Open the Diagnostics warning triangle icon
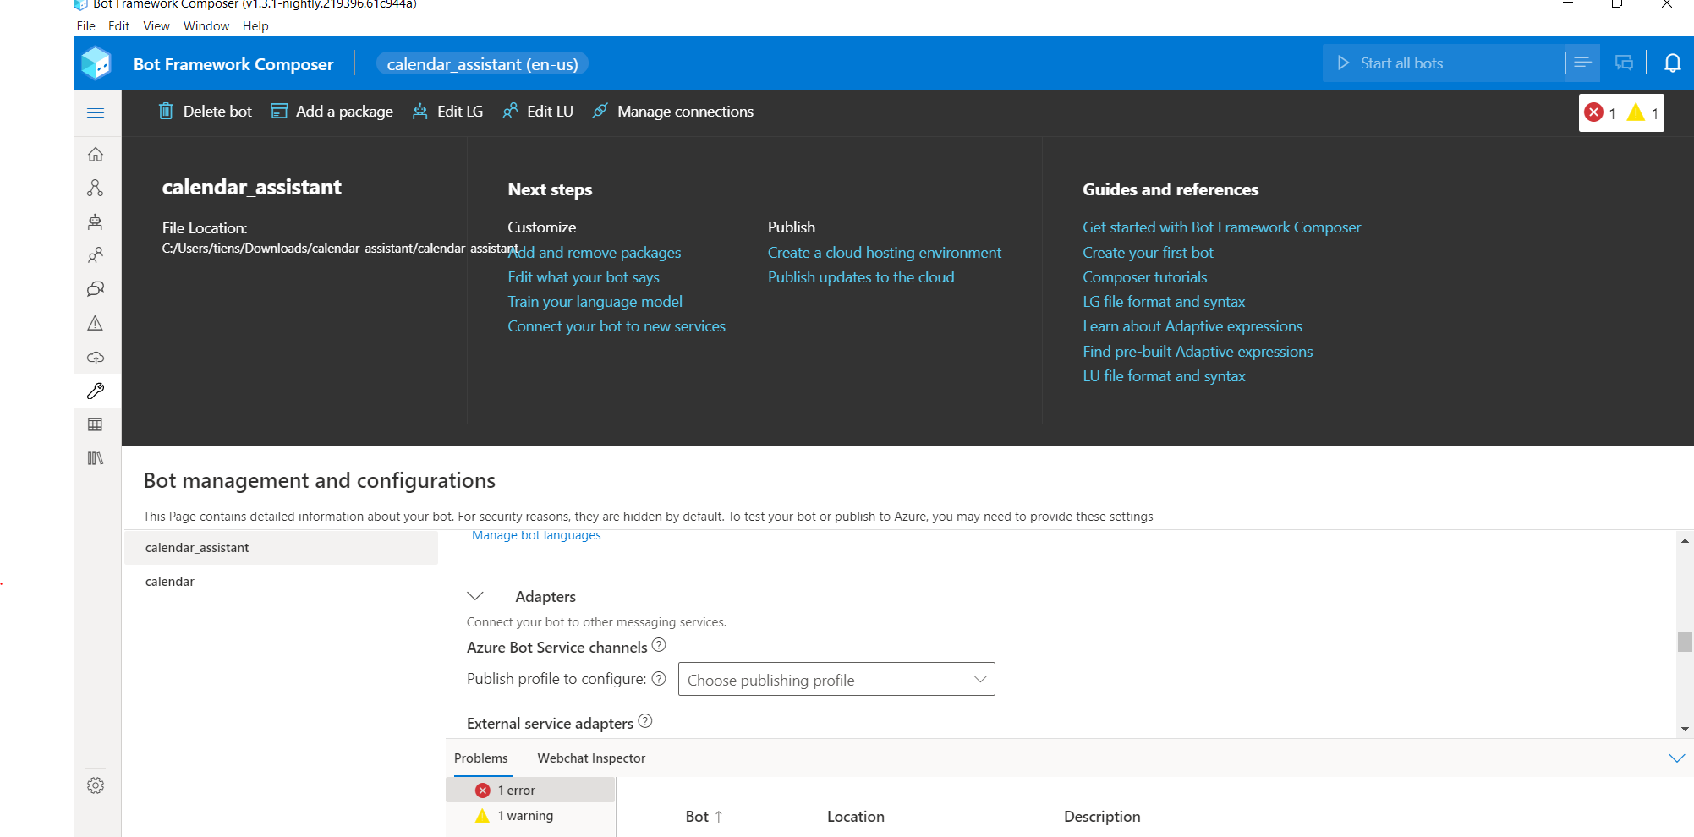This screenshot has height=837, width=1694. [96, 323]
